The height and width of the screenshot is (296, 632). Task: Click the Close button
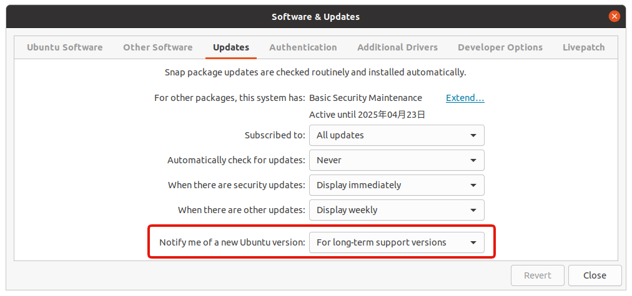(595, 275)
